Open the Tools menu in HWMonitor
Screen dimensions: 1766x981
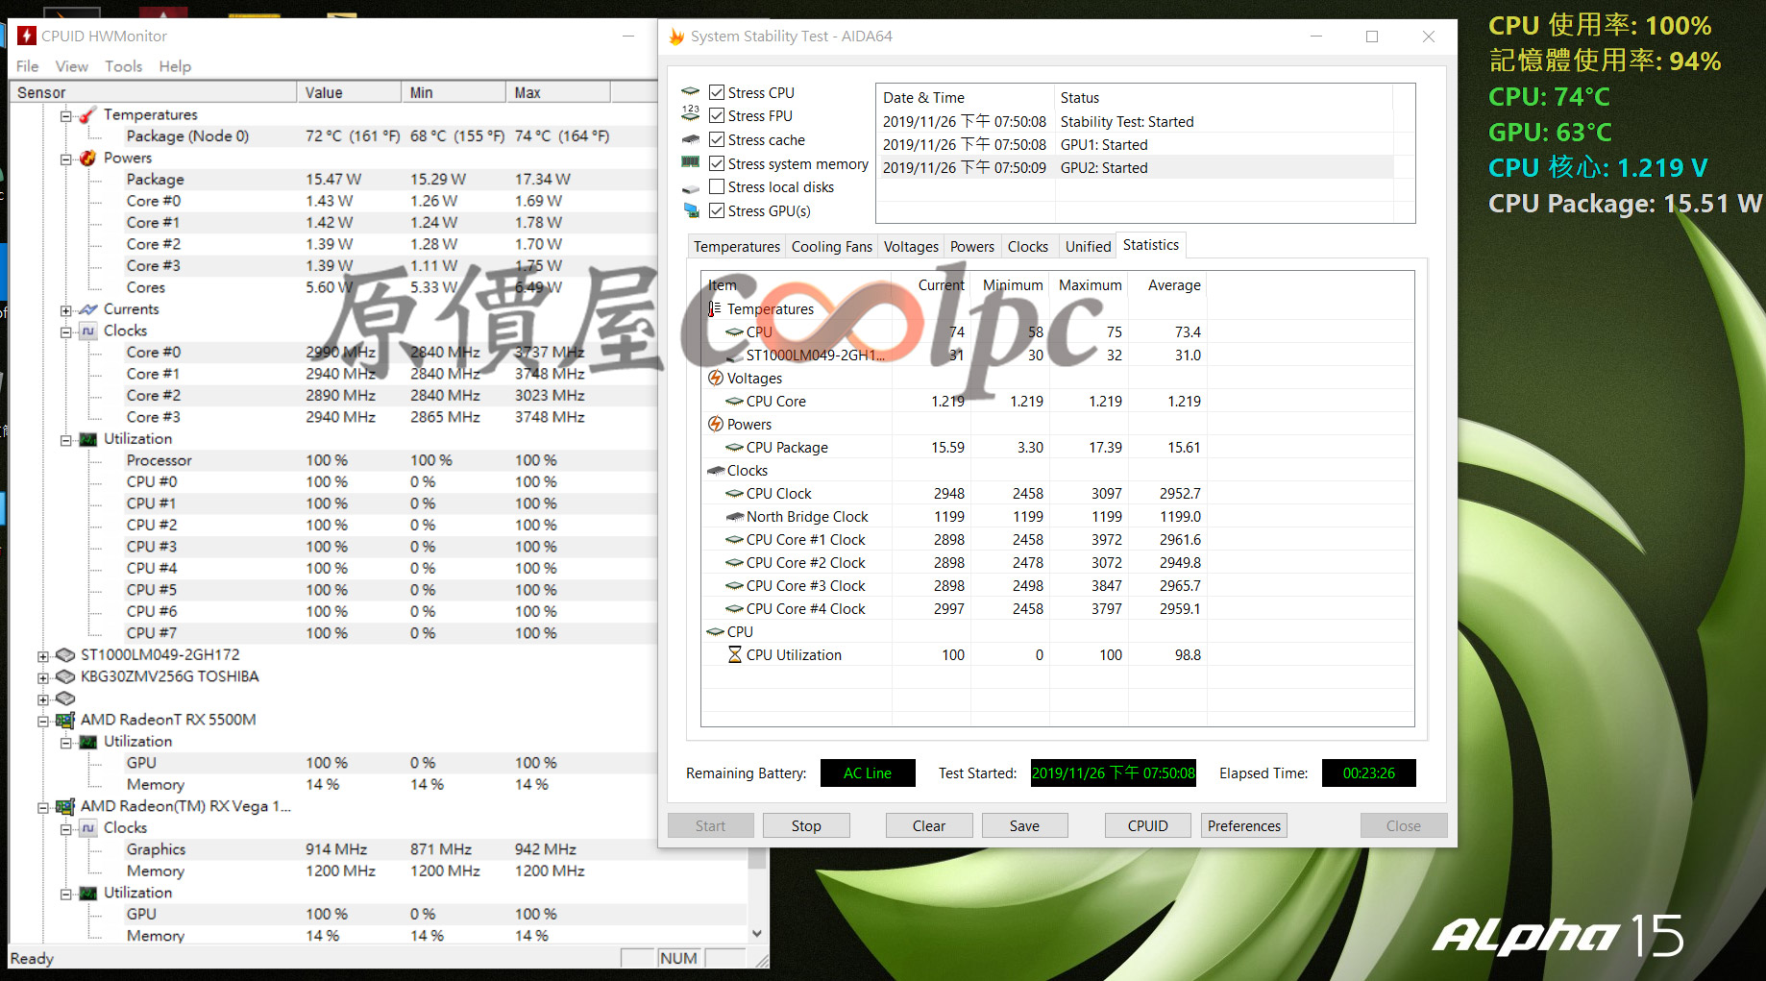(x=123, y=66)
